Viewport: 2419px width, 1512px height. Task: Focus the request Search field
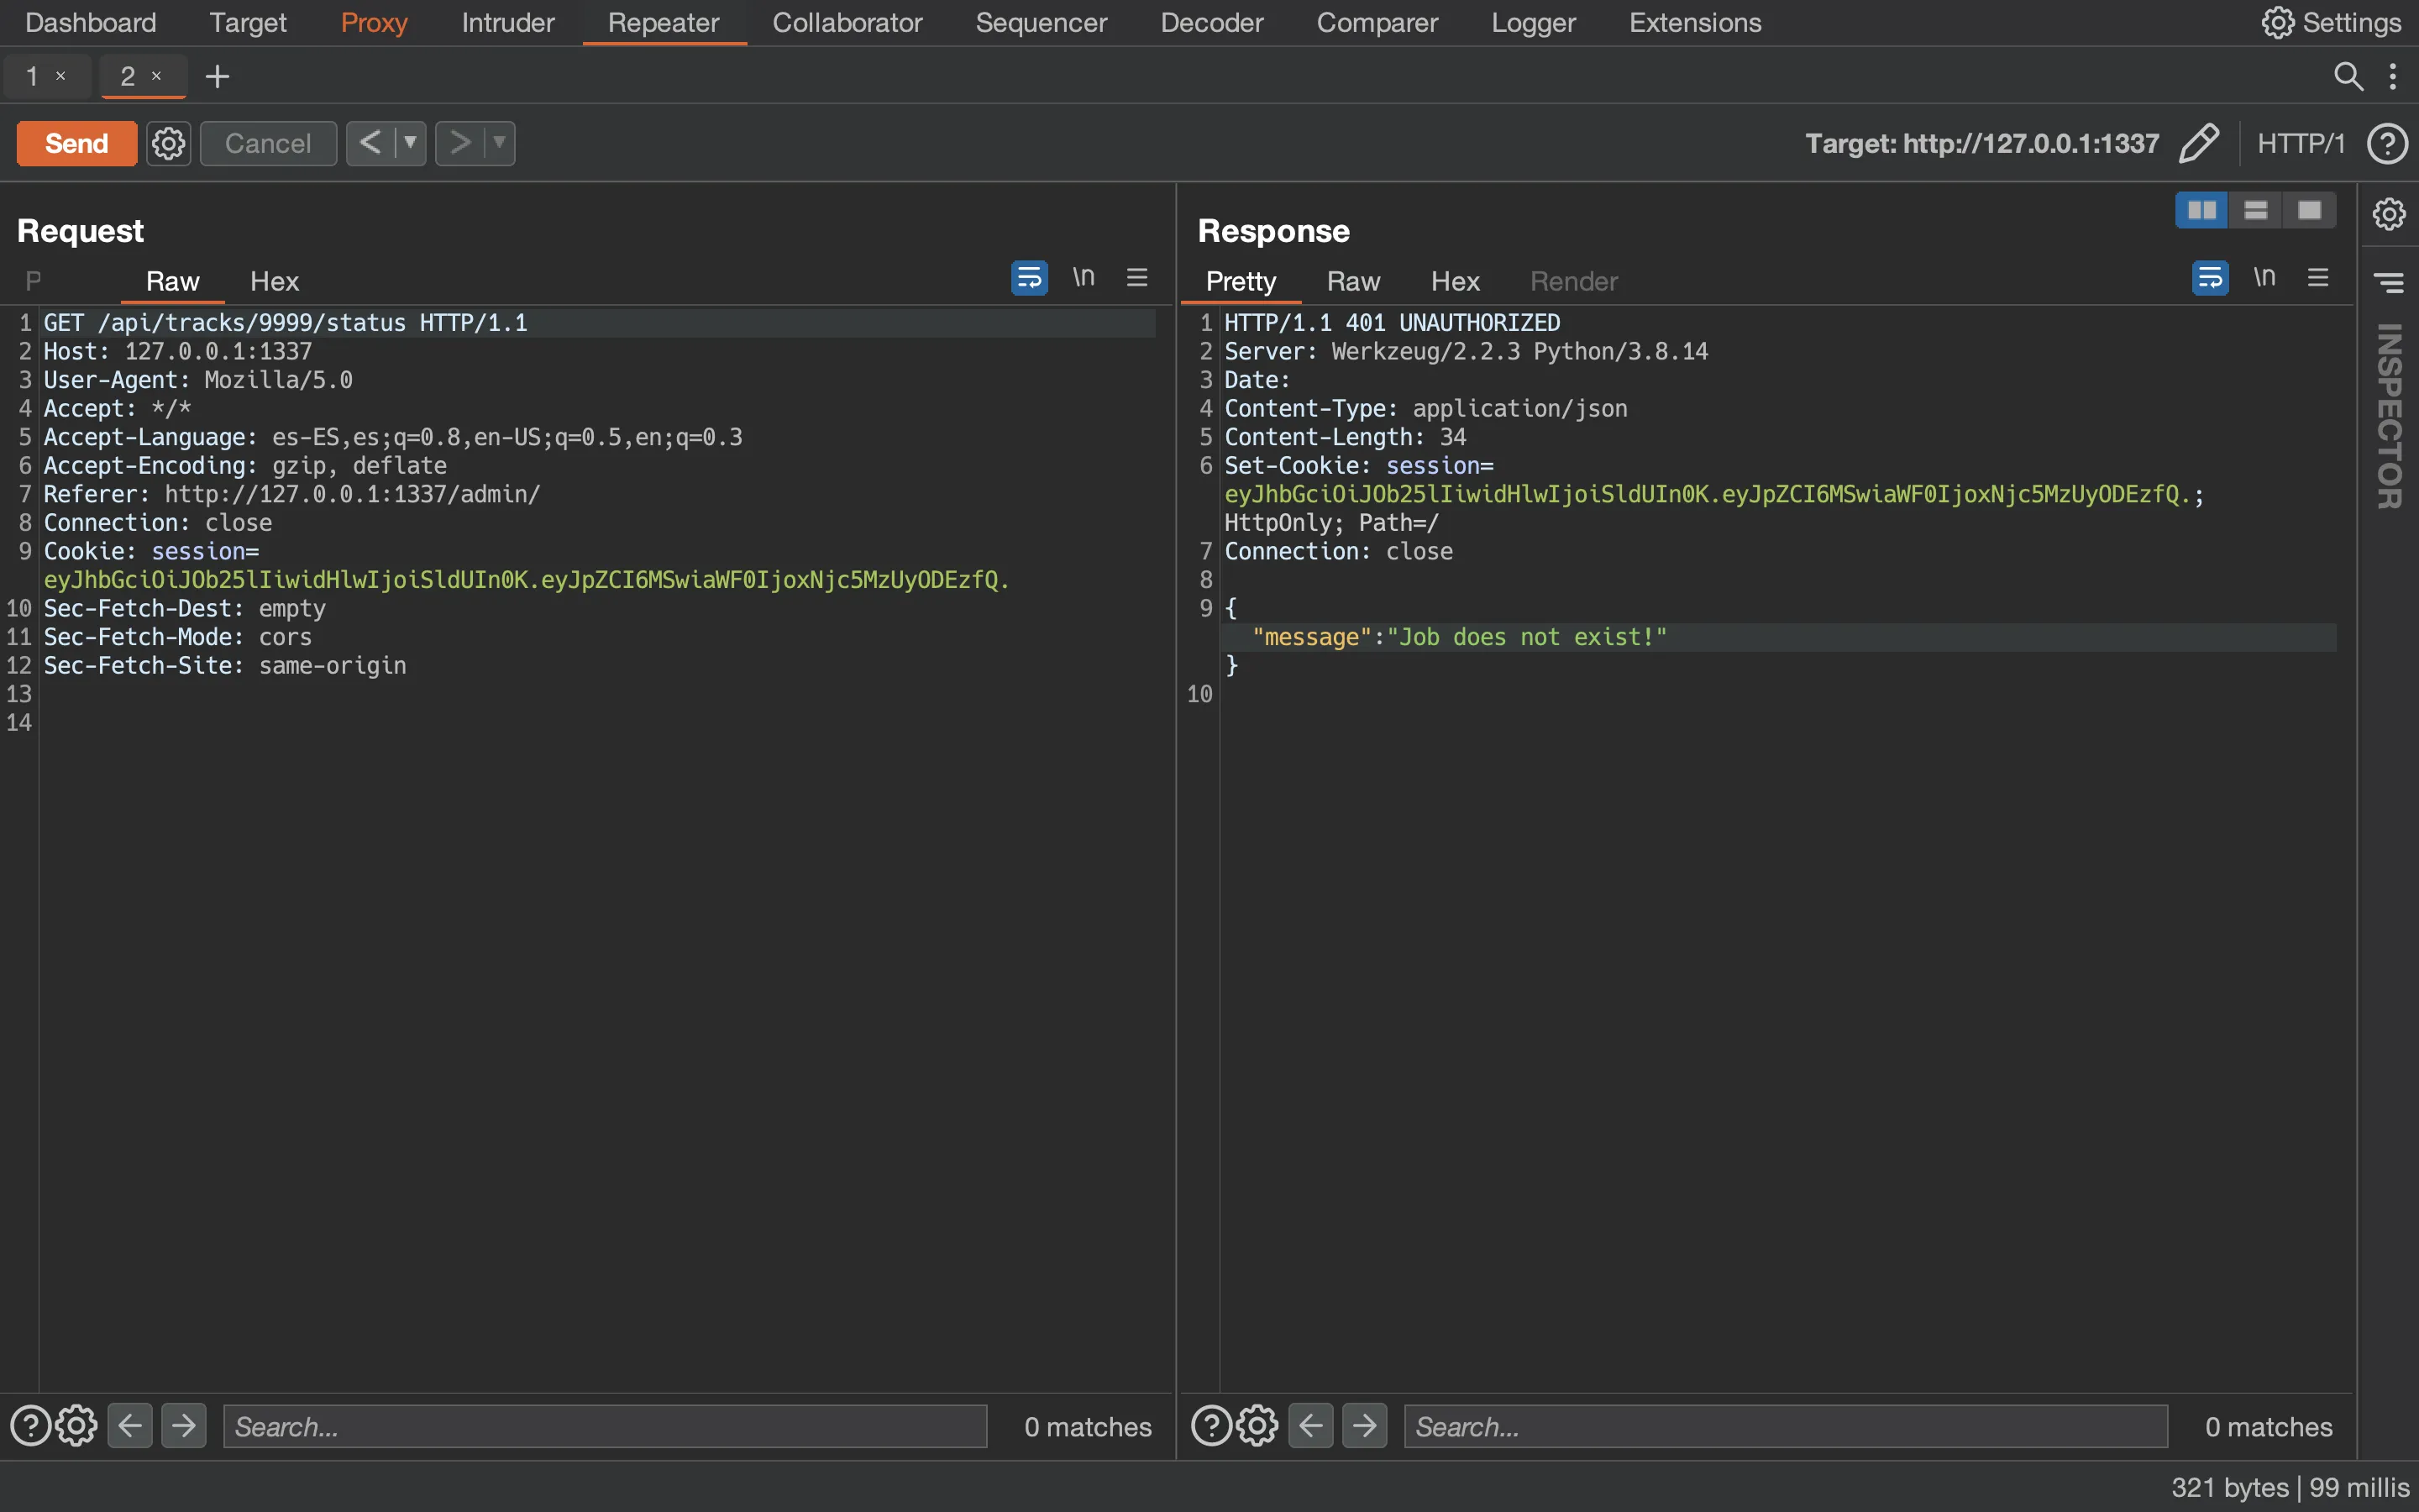click(605, 1426)
